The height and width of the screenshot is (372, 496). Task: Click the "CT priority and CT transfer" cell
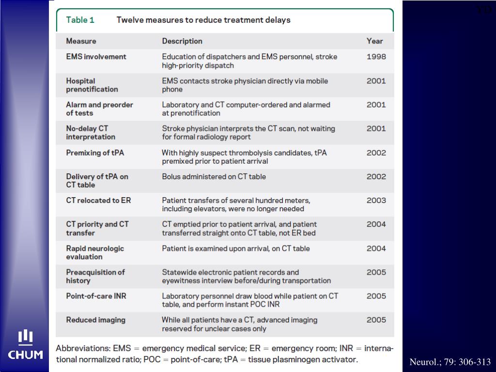(97, 228)
